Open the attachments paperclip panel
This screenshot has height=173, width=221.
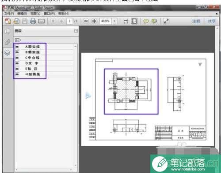coord(8,42)
